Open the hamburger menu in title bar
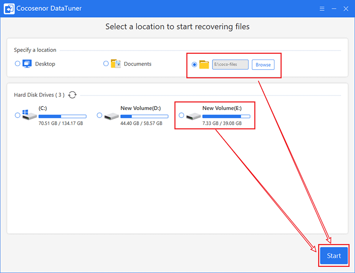The width and height of the screenshot is (355, 273). click(x=322, y=9)
